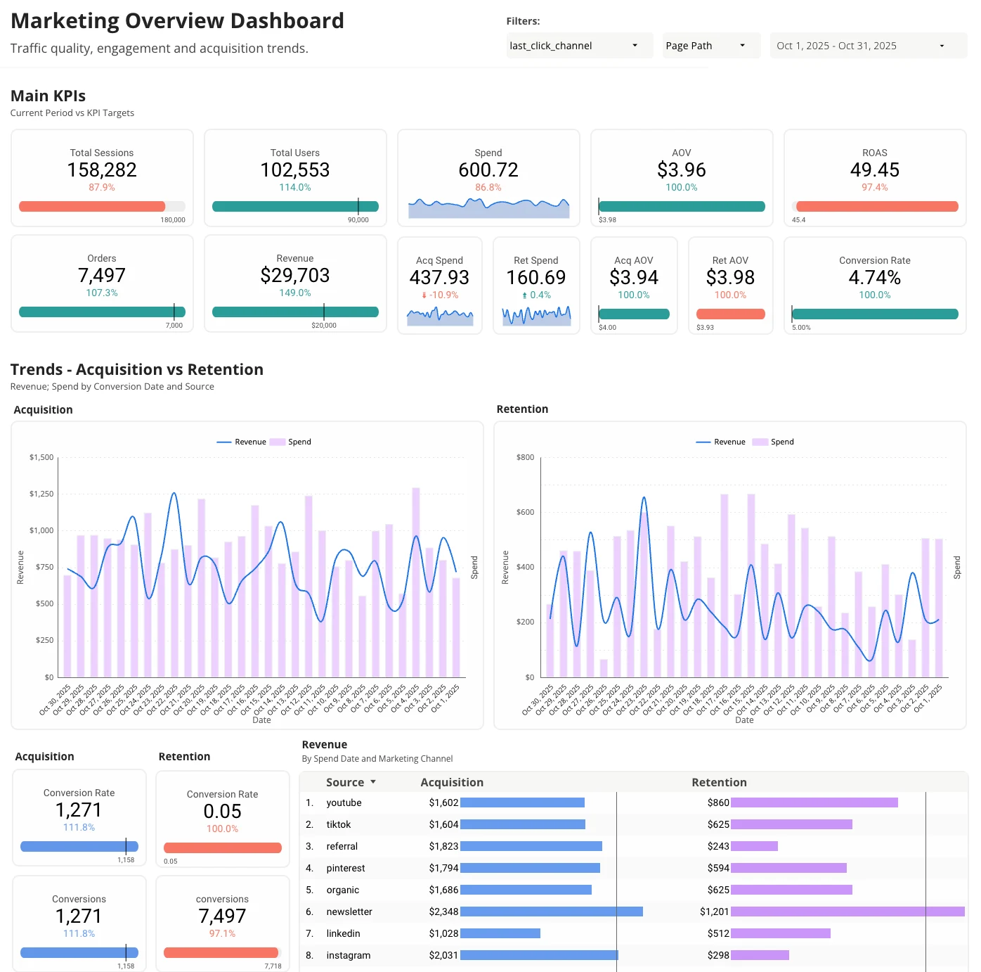Click the Acq AOV value $3.94
Image resolution: width=981 pixels, height=972 pixels.
634,278
